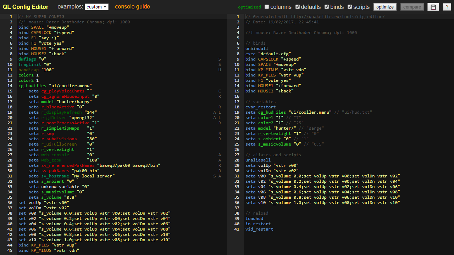Image resolution: width=454 pixels, height=255 pixels.
Task: Click bind KP_PLUS "vstr vup" in left editor
Action: (x=48, y=245)
